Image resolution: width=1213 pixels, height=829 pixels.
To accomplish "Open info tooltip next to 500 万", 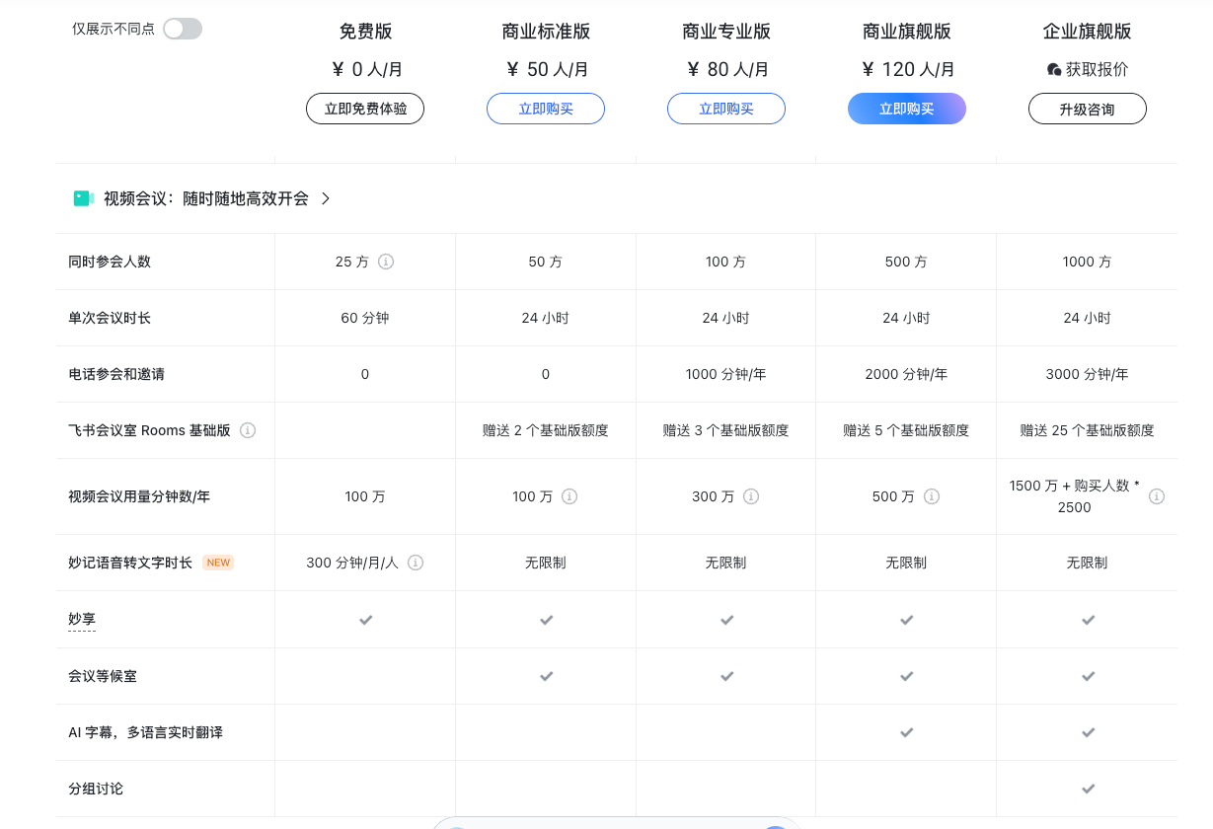I will pyautogui.click(x=932, y=496).
